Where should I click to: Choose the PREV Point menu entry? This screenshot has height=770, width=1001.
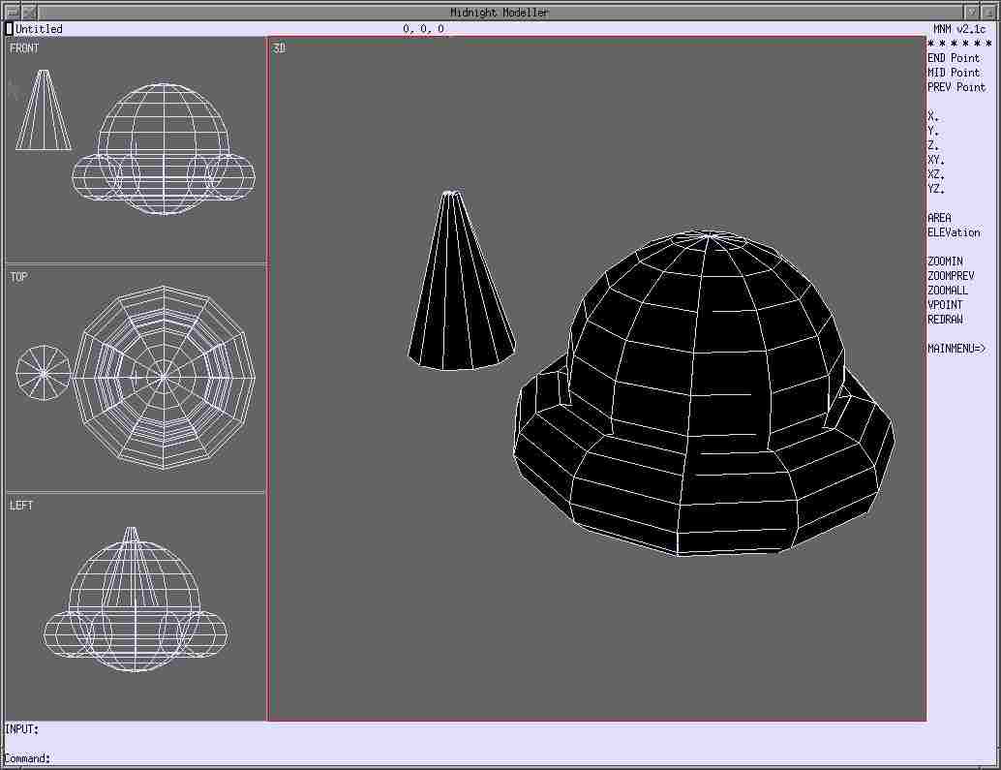955,87
